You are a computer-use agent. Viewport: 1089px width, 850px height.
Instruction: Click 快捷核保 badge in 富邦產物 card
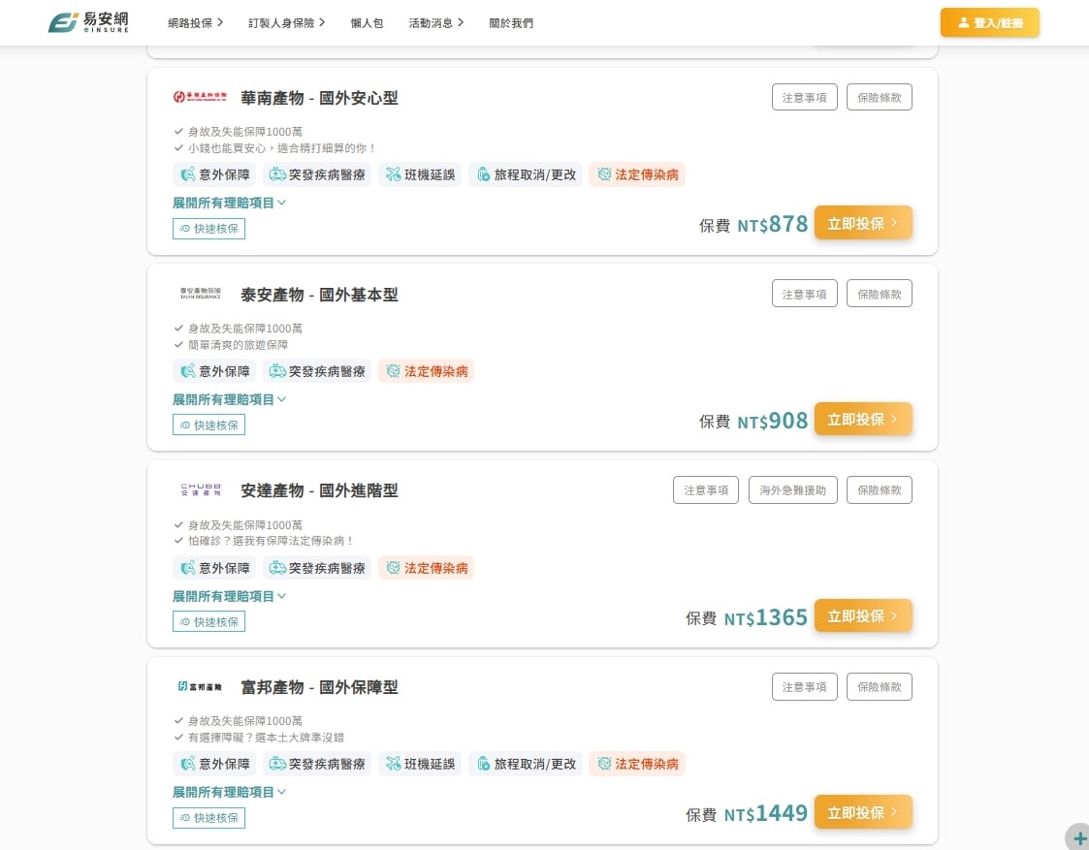pyautogui.click(x=209, y=817)
